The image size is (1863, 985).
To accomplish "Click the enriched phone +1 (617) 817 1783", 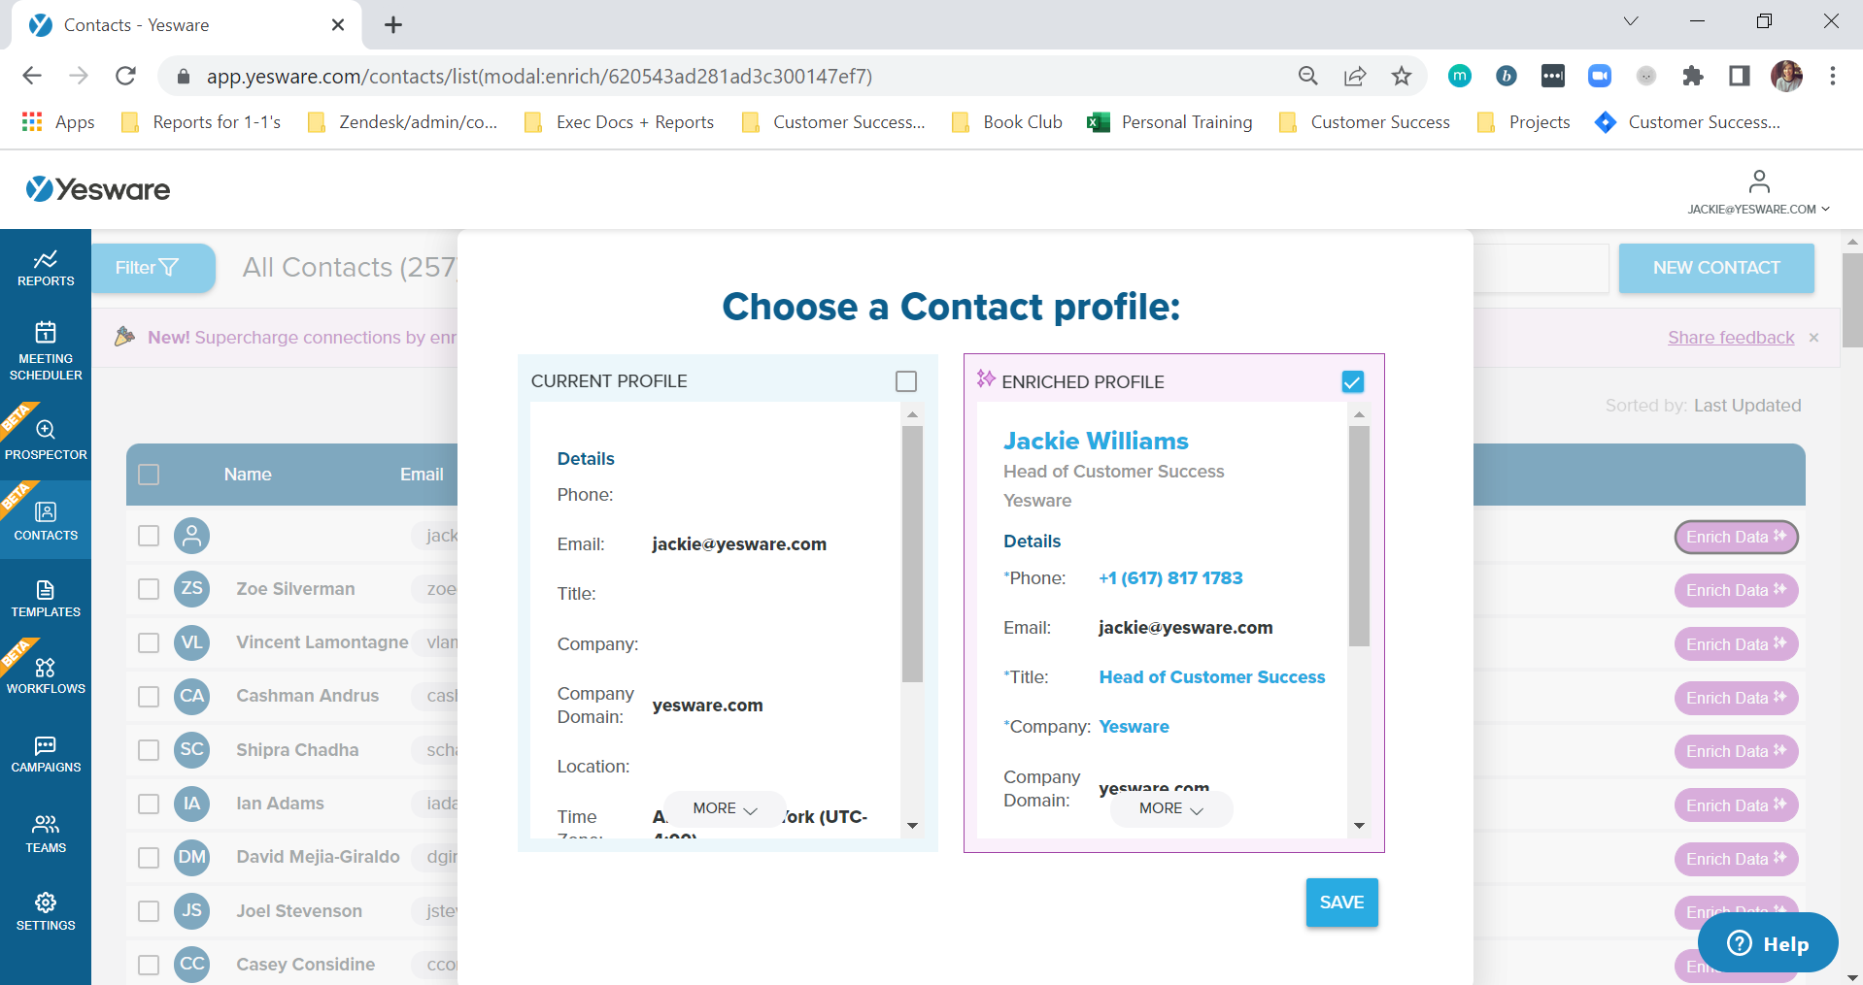I will [x=1170, y=578].
